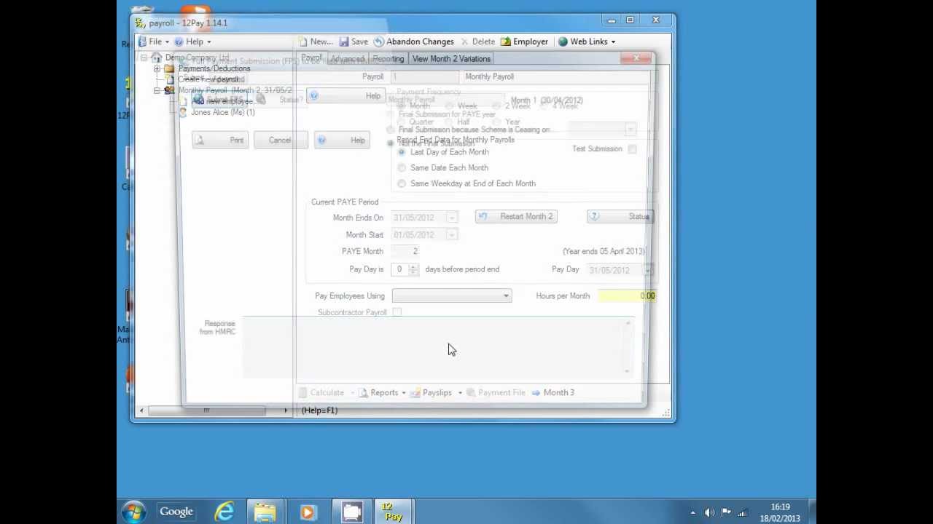Click the 12Pay taskbar icon

pyautogui.click(x=394, y=512)
